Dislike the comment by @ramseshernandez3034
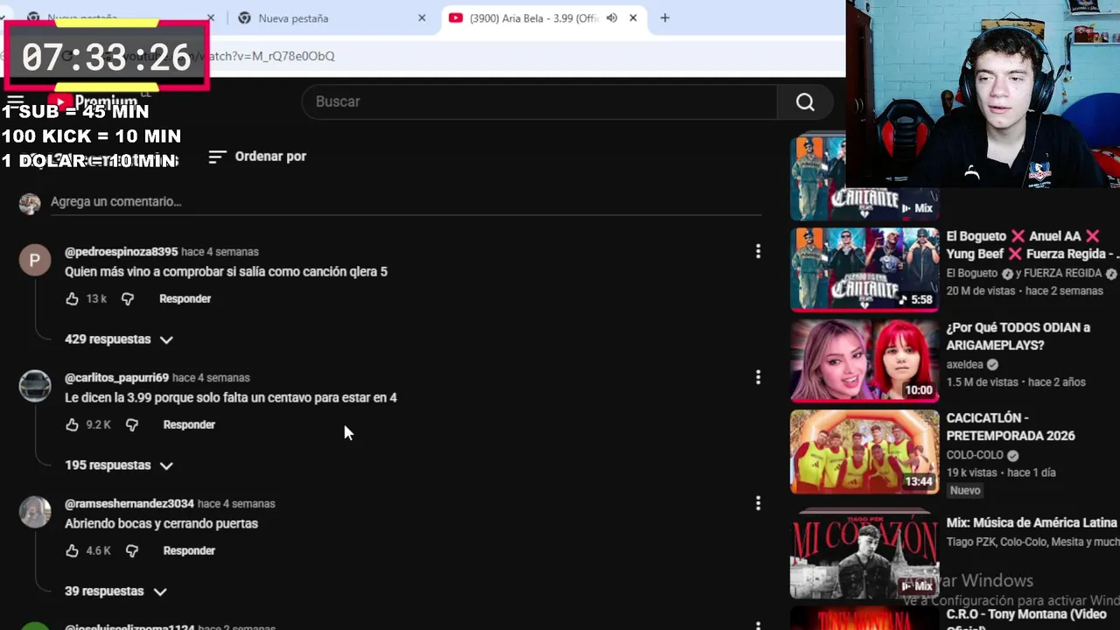The height and width of the screenshot is (630, 1120). pyautogui.click(x=131, y=551)
